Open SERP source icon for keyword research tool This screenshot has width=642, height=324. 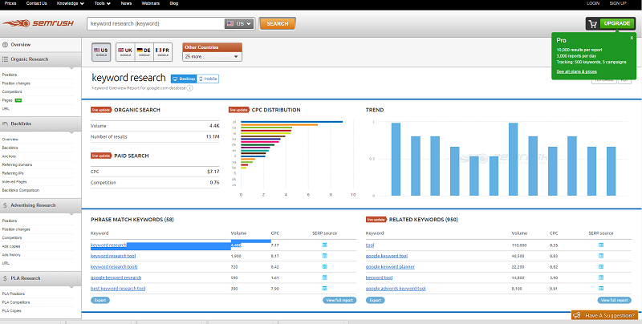(325, 256)
